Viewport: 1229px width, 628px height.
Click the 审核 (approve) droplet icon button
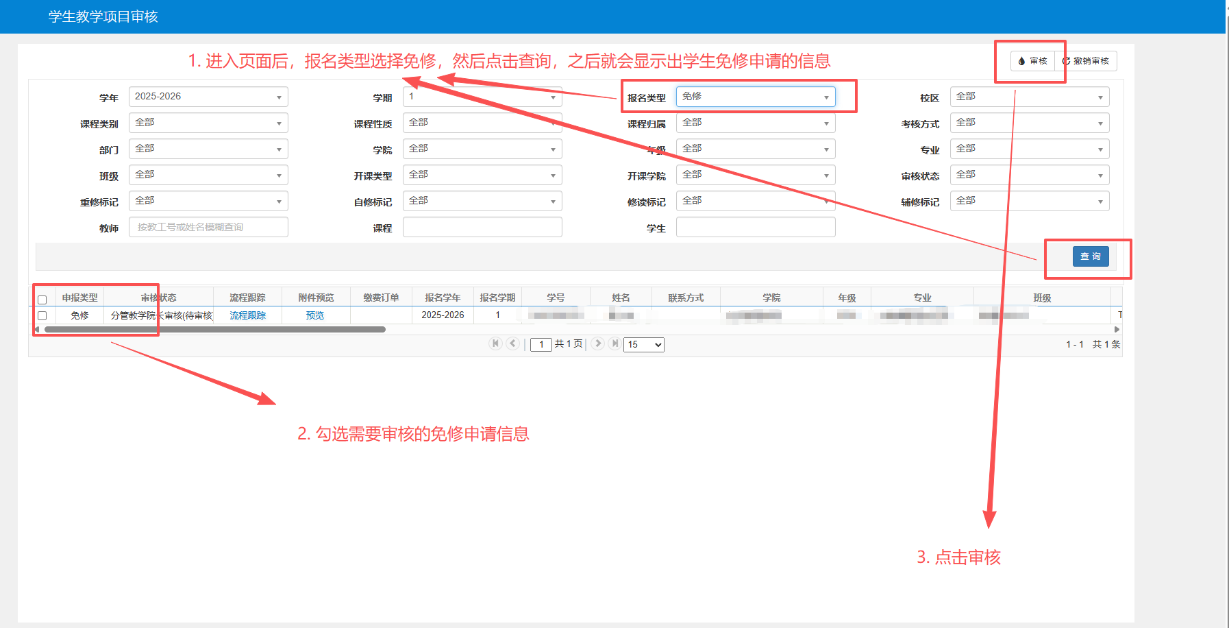(x=1032, y=61)
